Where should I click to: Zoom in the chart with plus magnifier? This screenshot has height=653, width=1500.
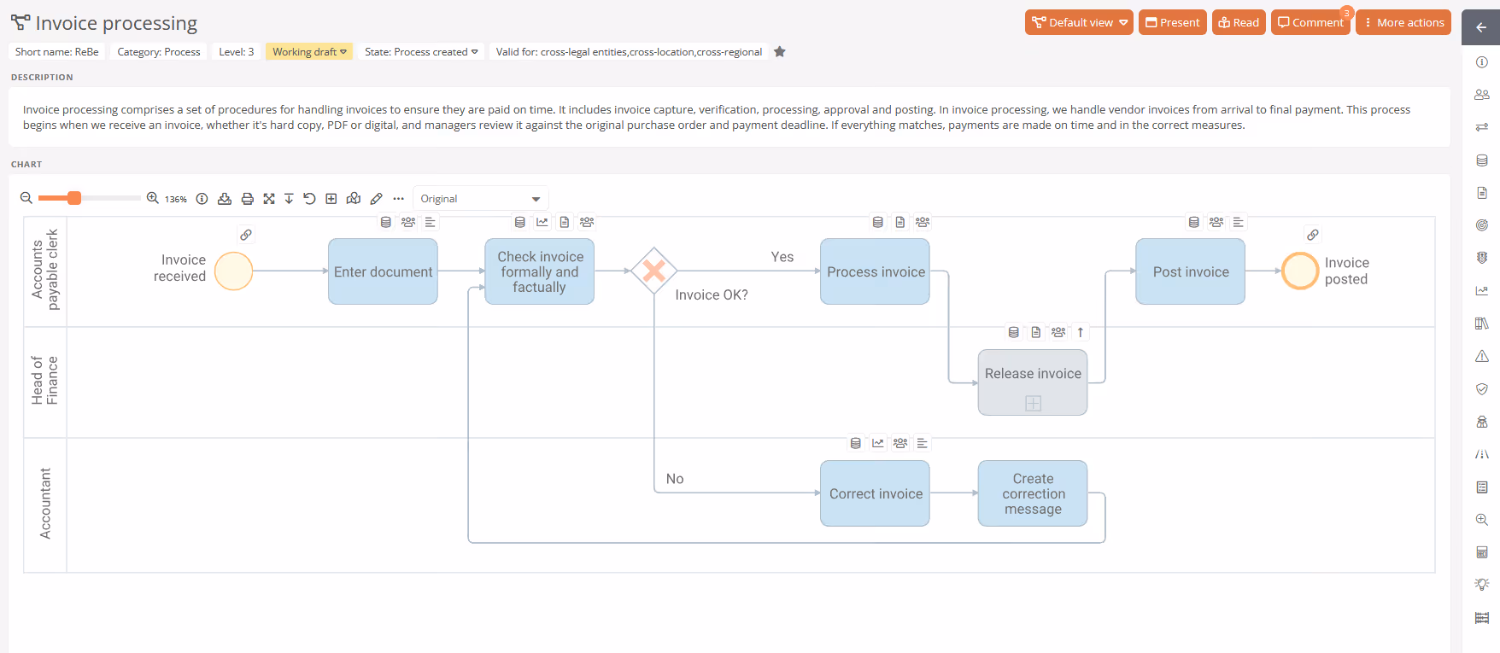[x=153, y=198]
